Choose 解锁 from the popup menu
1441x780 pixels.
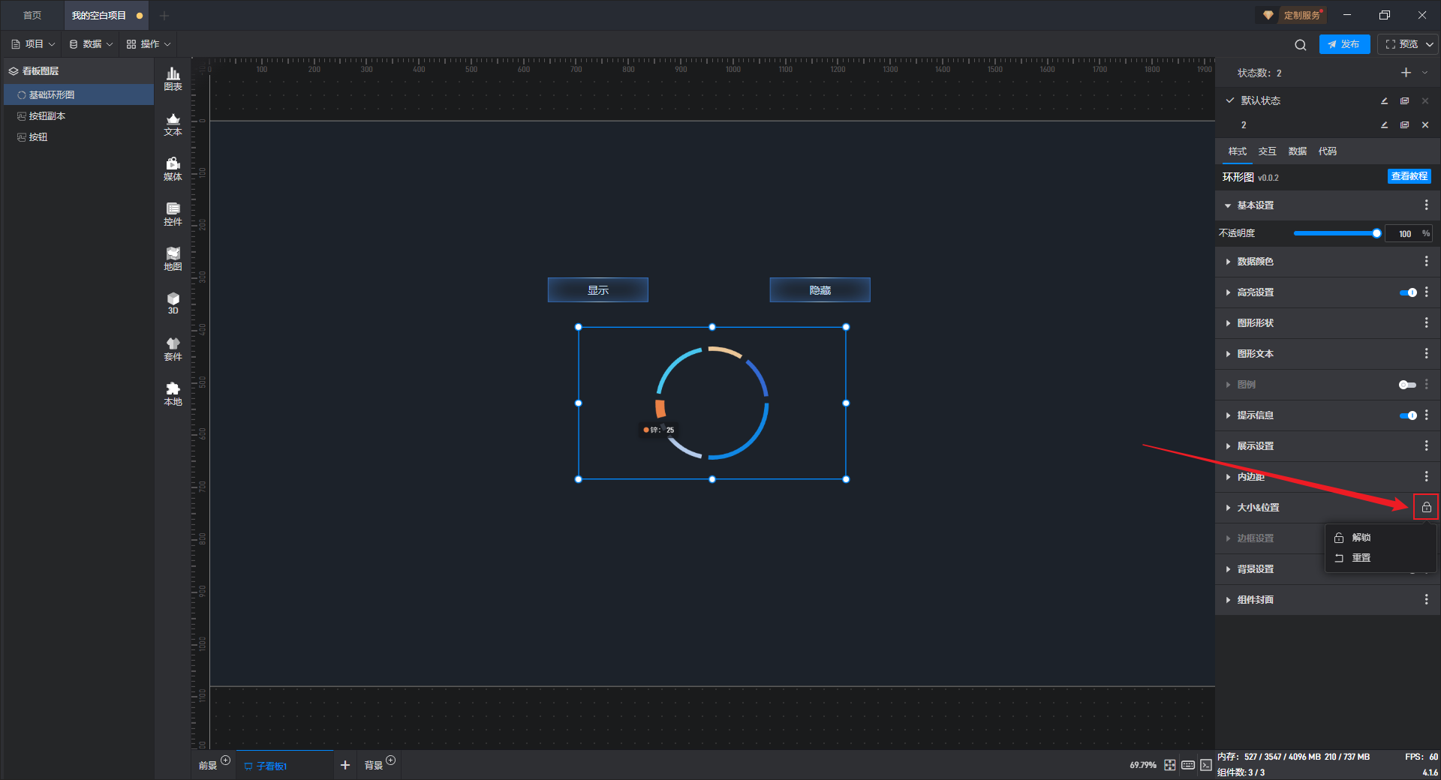pyautogui.click(x=1361, y=538)
